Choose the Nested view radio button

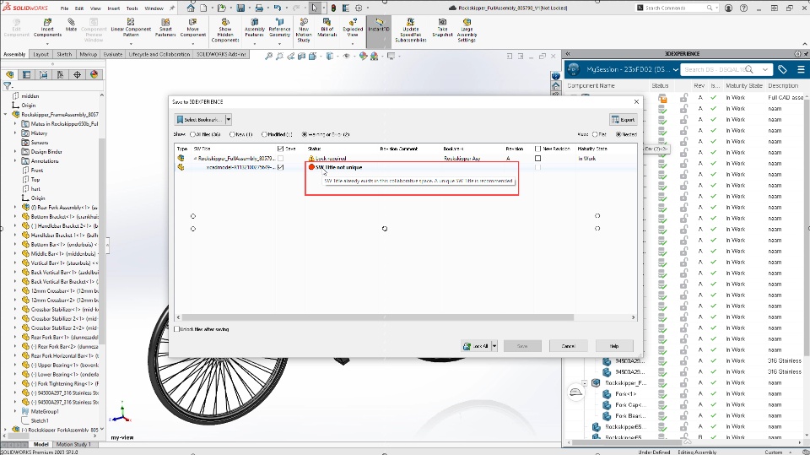pyautogui.click(x=618, y=134)
